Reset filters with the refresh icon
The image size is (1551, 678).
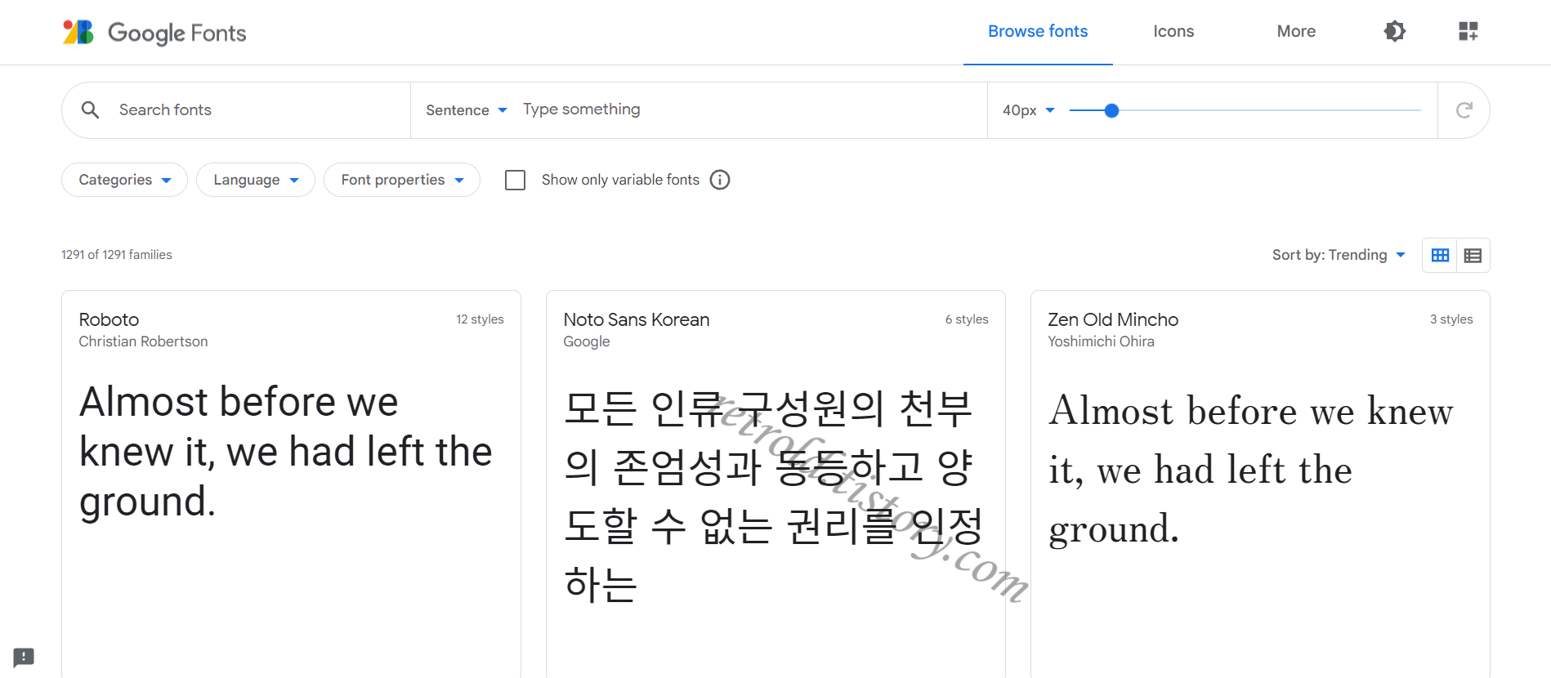(x=1464, y=110)
